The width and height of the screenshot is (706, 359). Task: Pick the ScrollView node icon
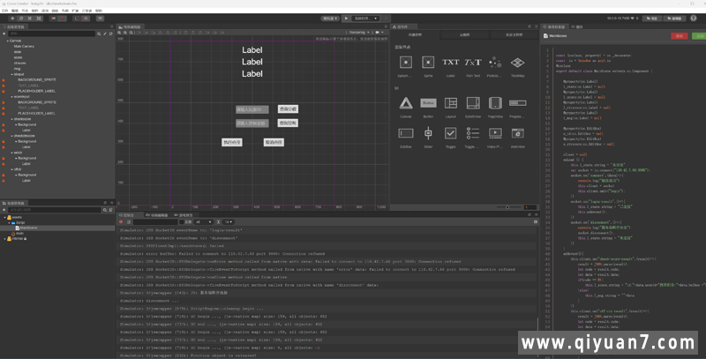coord(473,103)
